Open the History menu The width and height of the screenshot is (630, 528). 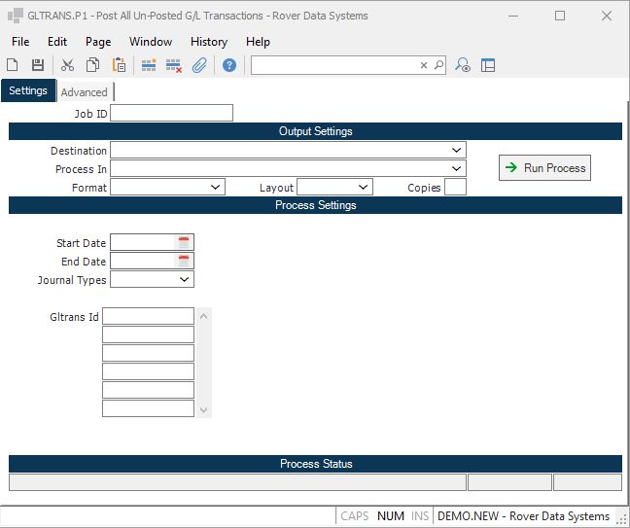(x=208, y=42)
